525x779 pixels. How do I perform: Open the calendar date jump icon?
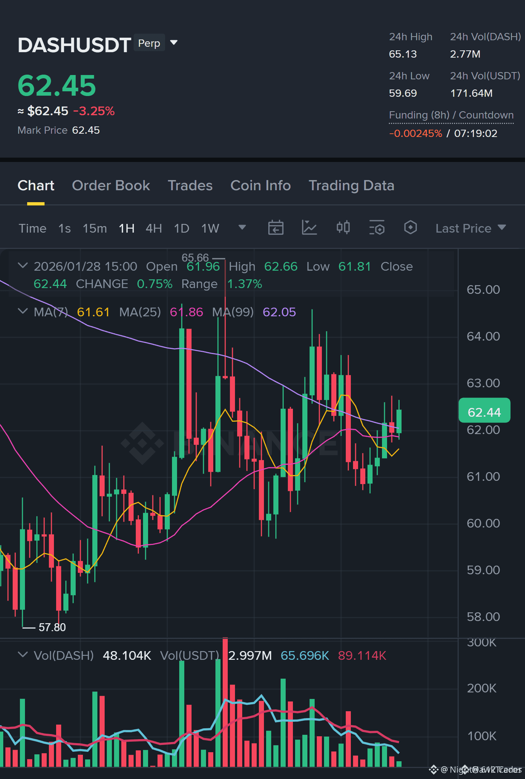click(x=276, y=228)
